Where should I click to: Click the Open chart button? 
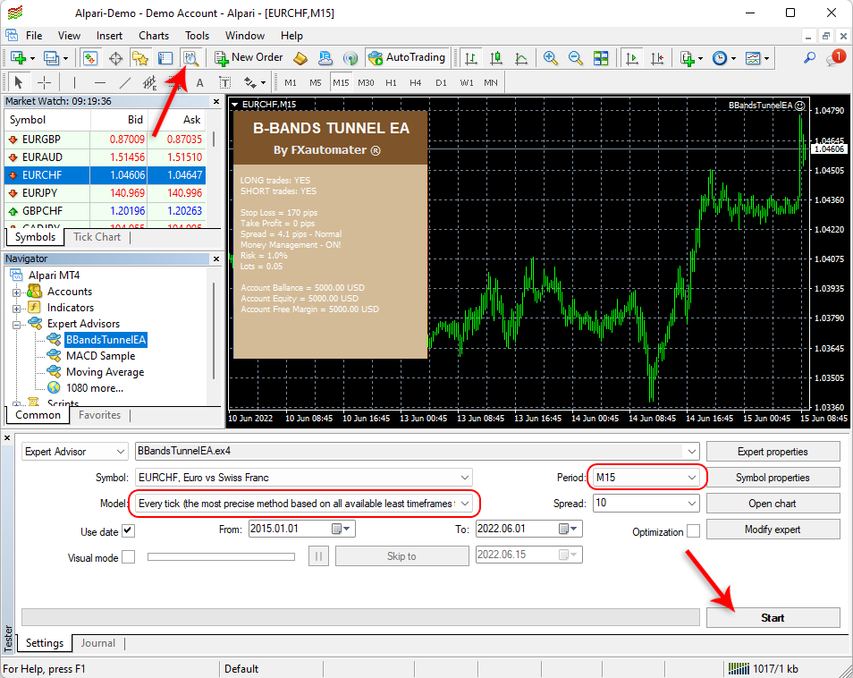point(773,504)
